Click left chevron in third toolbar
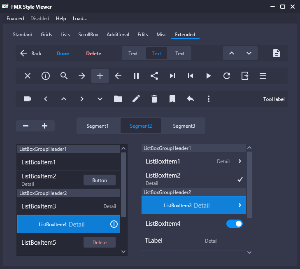300x269 pixels. tap(46, 99)
